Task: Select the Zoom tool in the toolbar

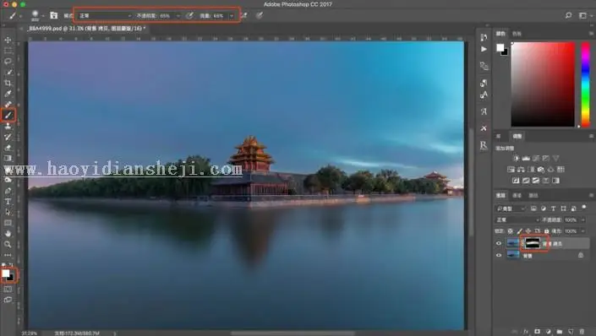Action: point(8,244)
